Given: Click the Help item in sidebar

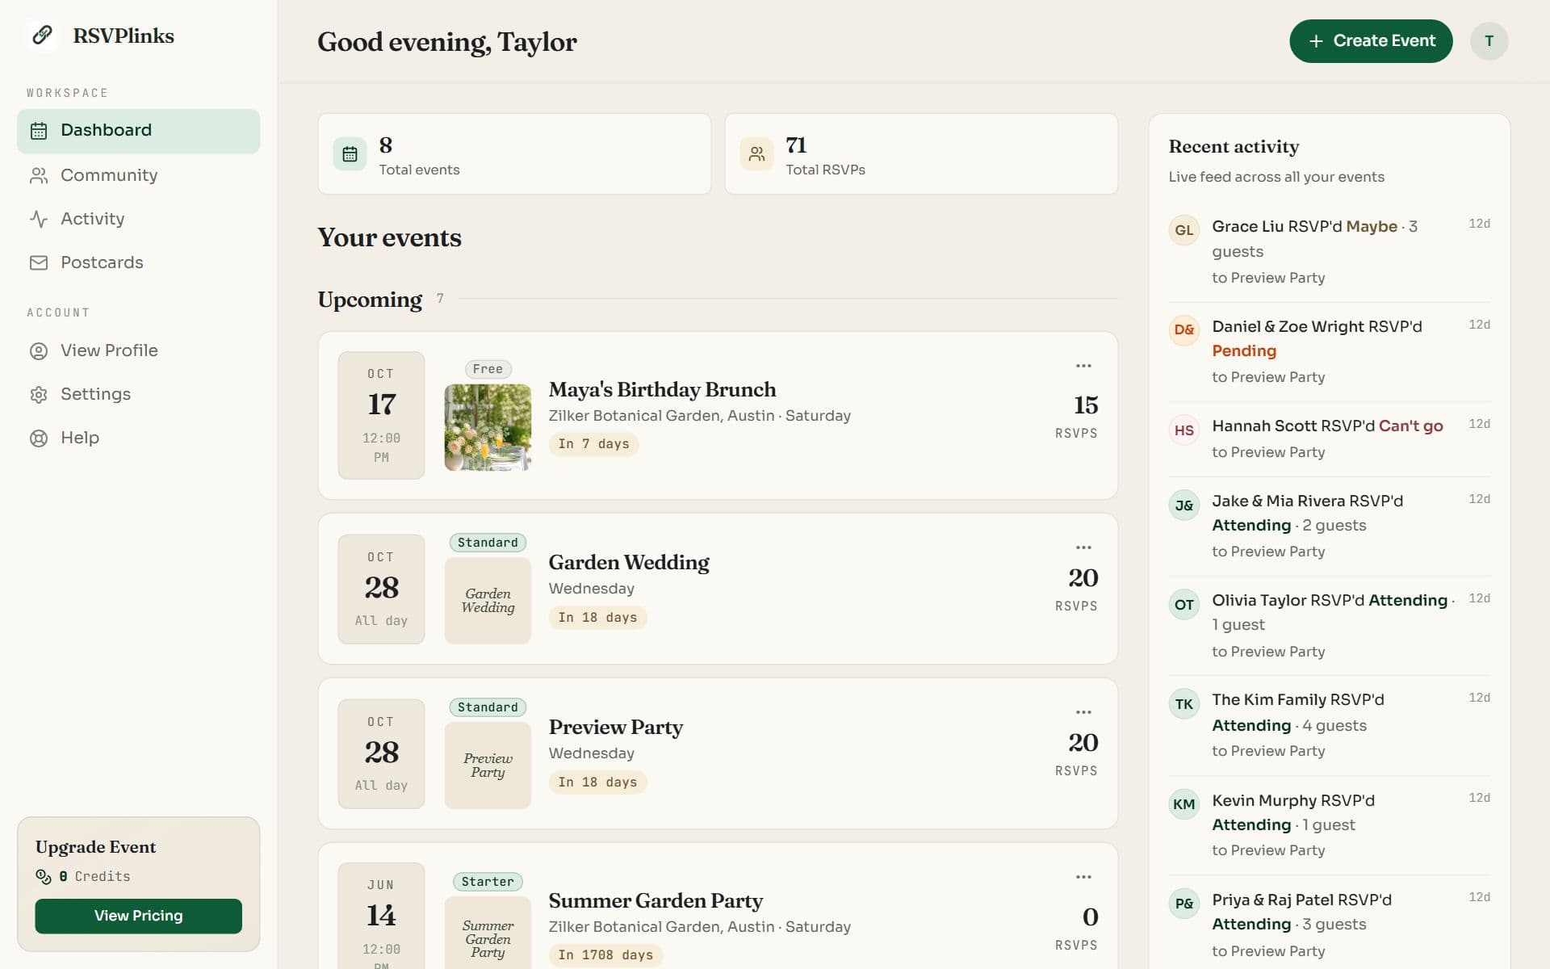Looking at the screenshot, I should pyautogui.click(x=138, y=438).
